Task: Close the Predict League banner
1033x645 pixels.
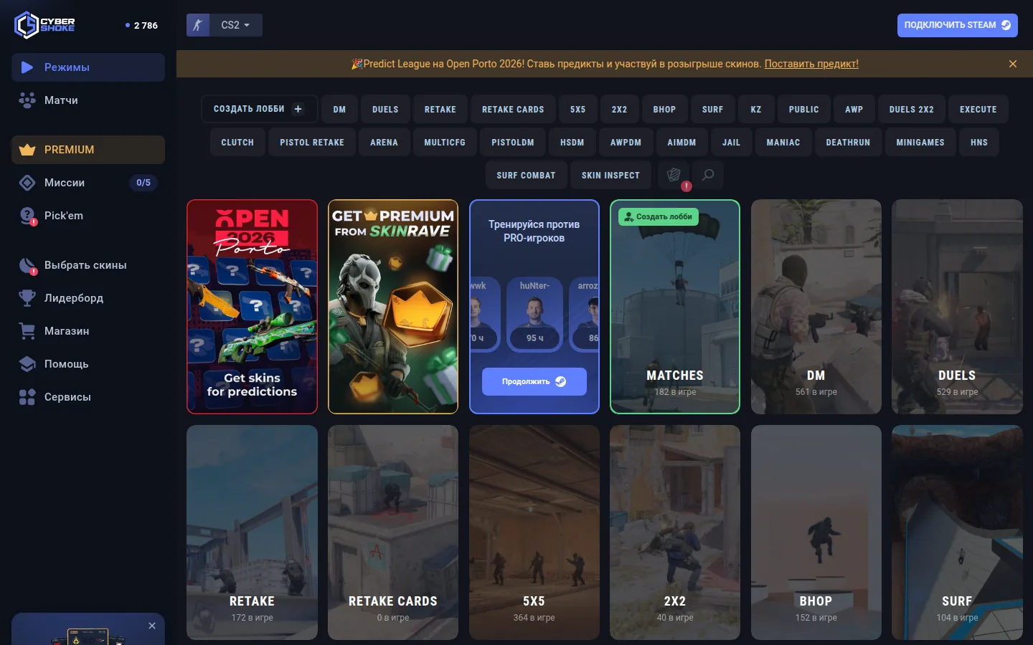Action: [1013, 64]
